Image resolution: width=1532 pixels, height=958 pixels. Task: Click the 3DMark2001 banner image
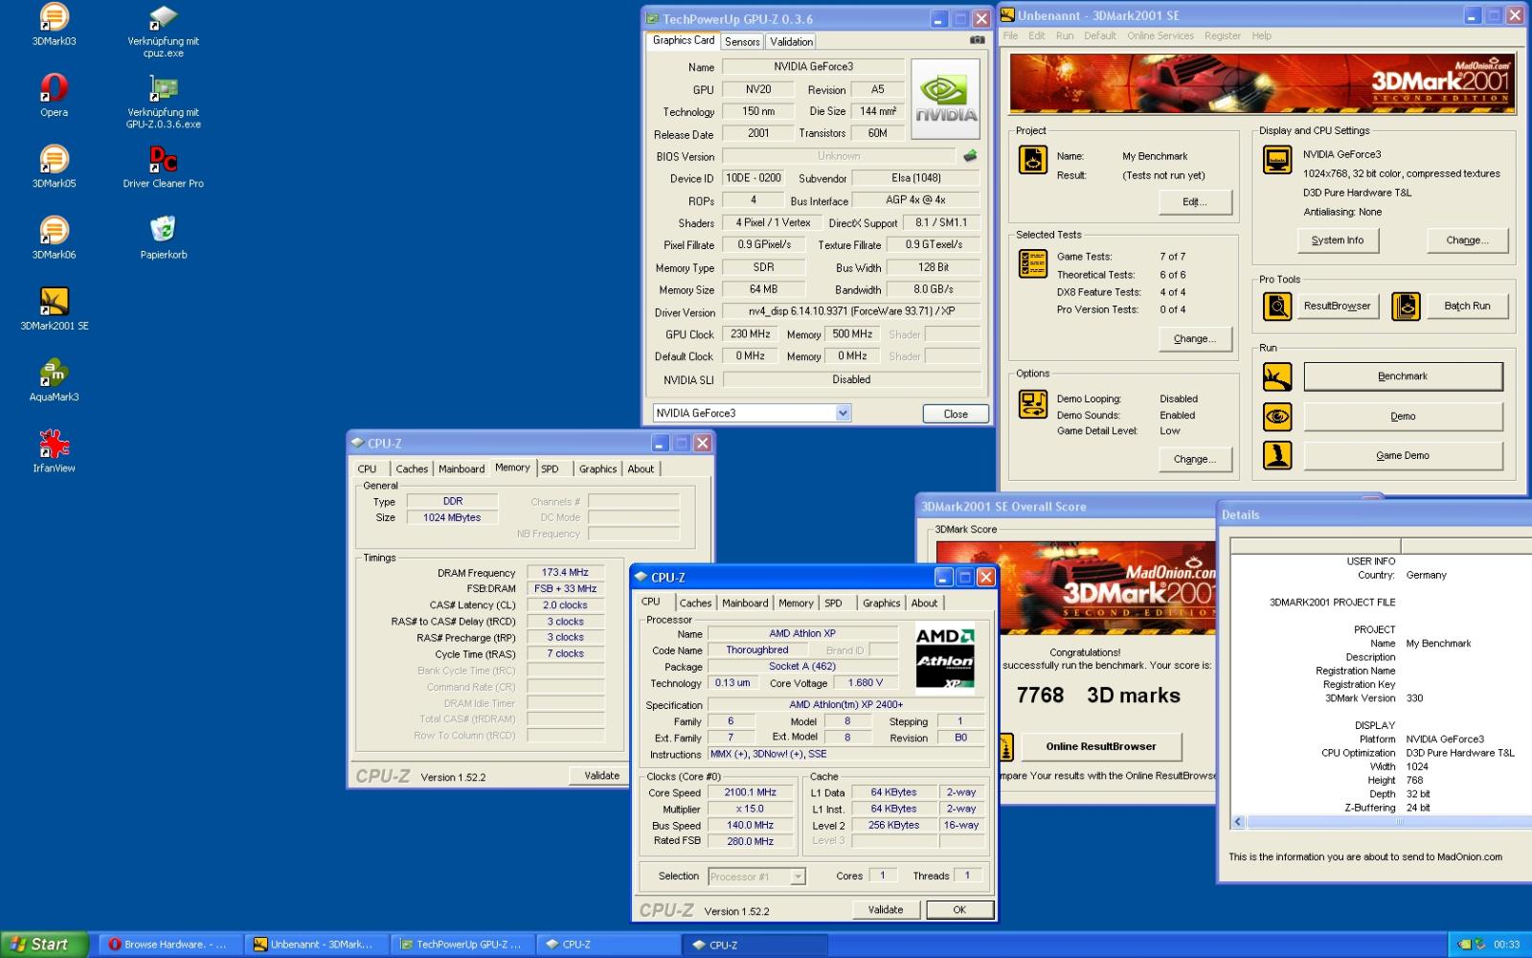[x=1262, y=84]
